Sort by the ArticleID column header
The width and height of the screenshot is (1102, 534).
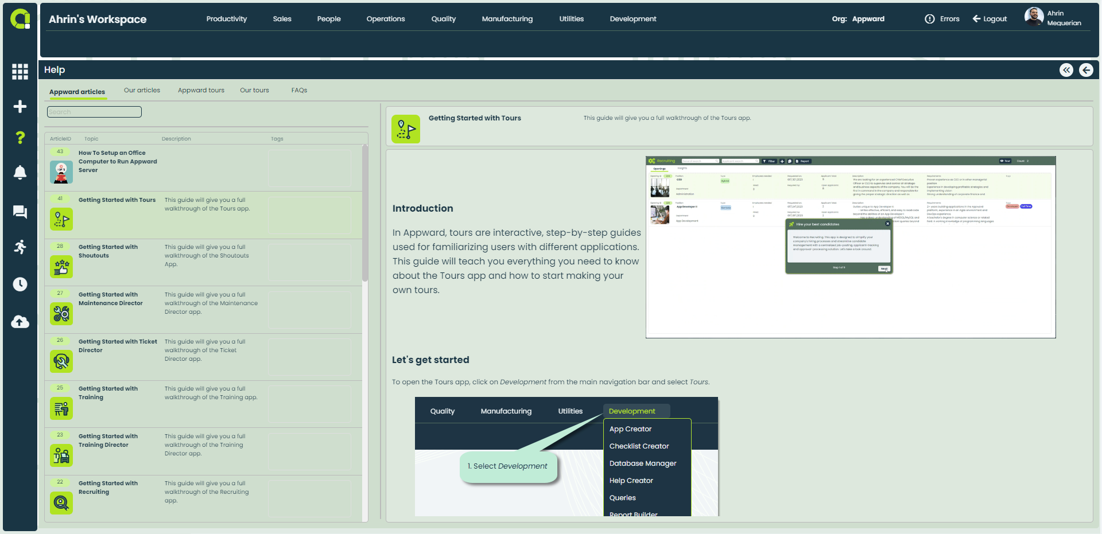click(x=60, y=139)
